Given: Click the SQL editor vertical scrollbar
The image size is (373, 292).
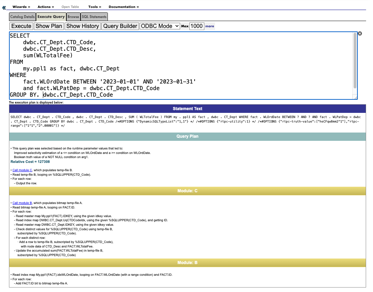Looking at the screenshot, I should point(355,60).
